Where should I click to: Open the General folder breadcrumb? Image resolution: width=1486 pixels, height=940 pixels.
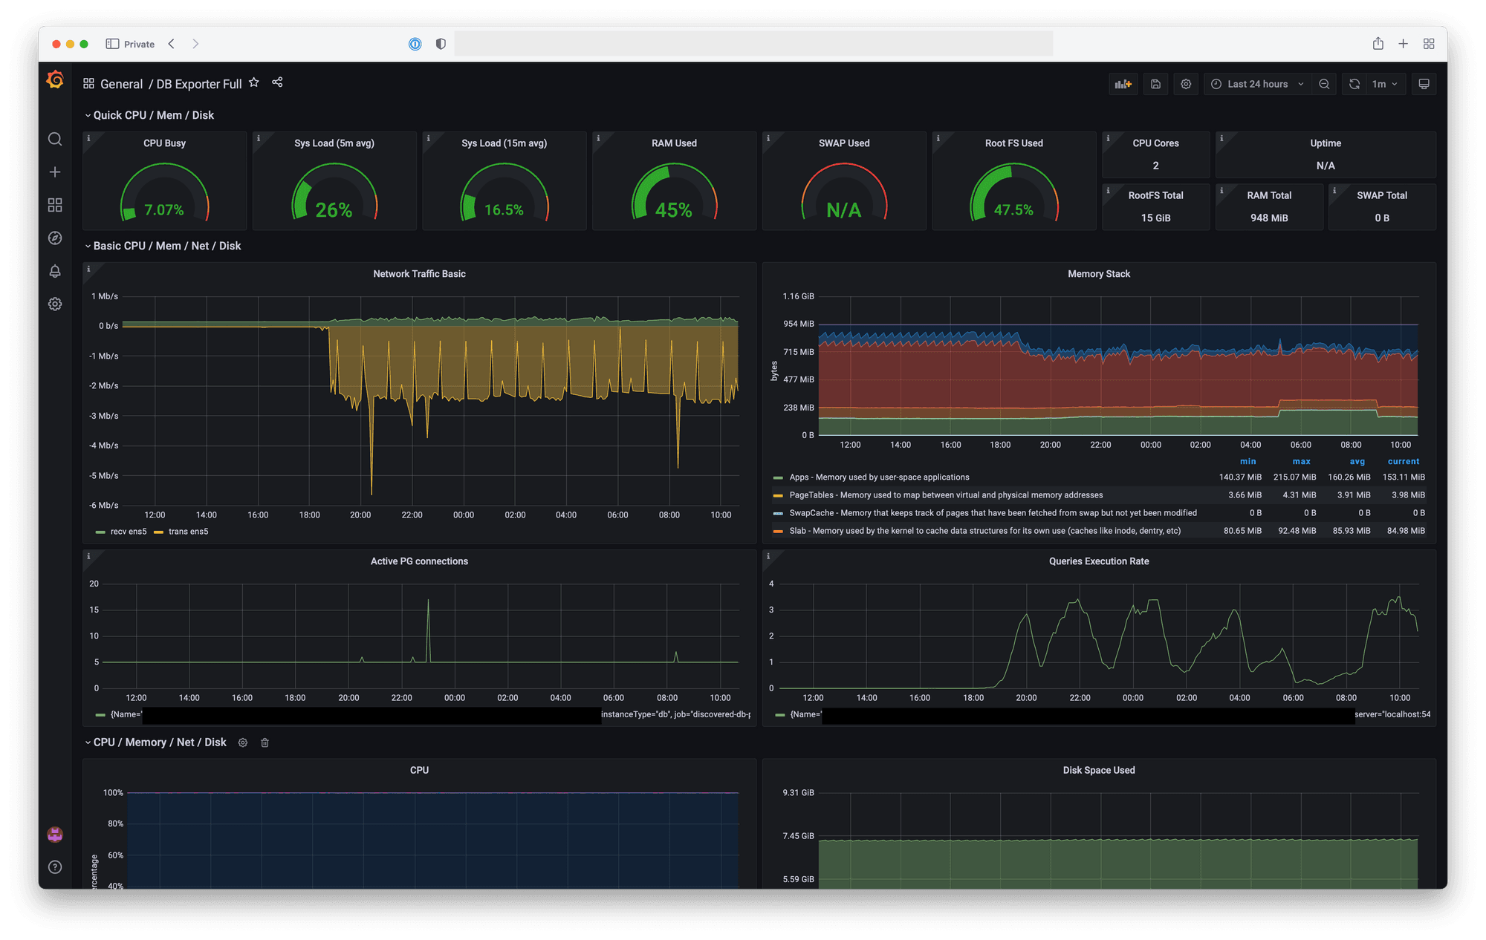121,84
